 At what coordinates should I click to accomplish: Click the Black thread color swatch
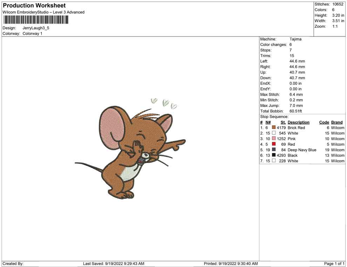(x=274, y=155)
